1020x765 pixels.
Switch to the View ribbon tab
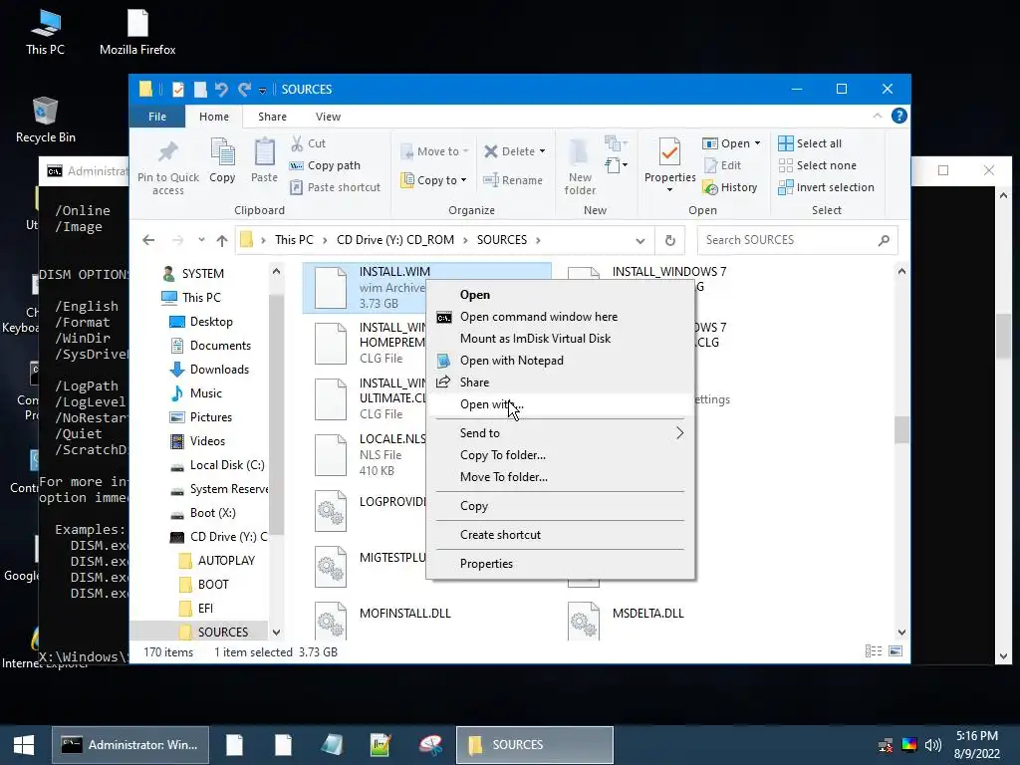pos(328,117)
